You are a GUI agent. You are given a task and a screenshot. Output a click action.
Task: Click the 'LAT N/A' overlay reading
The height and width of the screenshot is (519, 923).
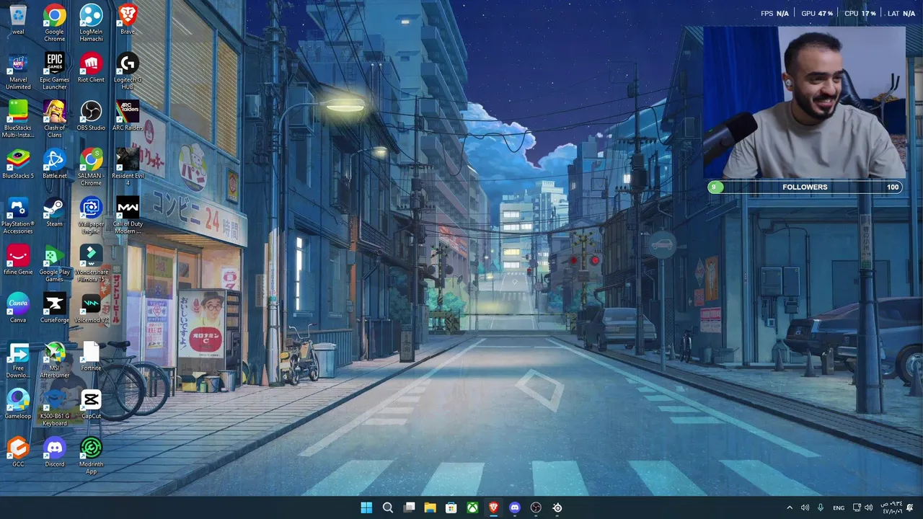[901, 14]
